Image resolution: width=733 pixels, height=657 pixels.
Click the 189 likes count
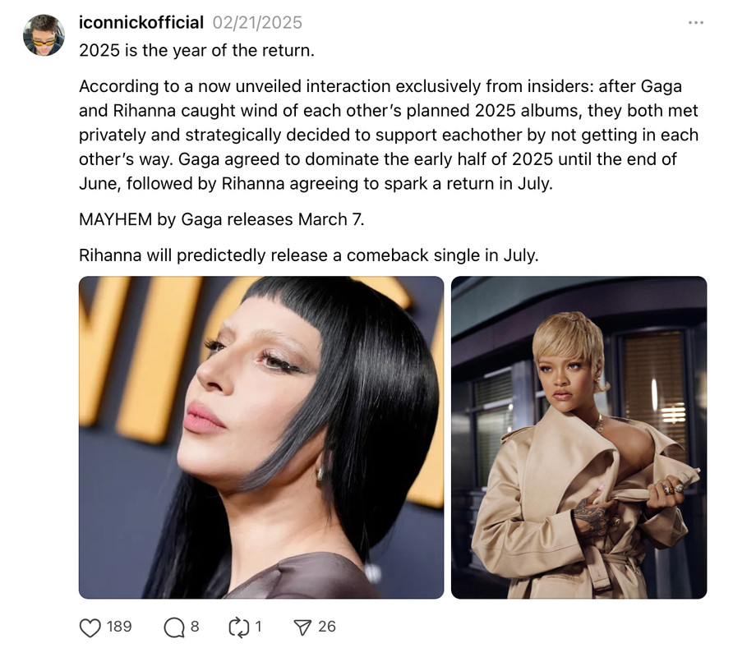(119, 627)
